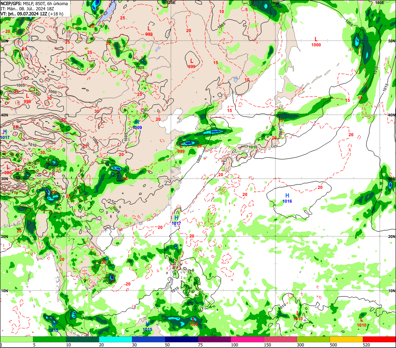The image size is (396, 348).
Task: Choose the rose 150–300 legend swatch
Action: 281,339
